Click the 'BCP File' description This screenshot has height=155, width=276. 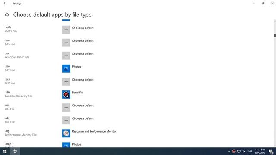9,83
